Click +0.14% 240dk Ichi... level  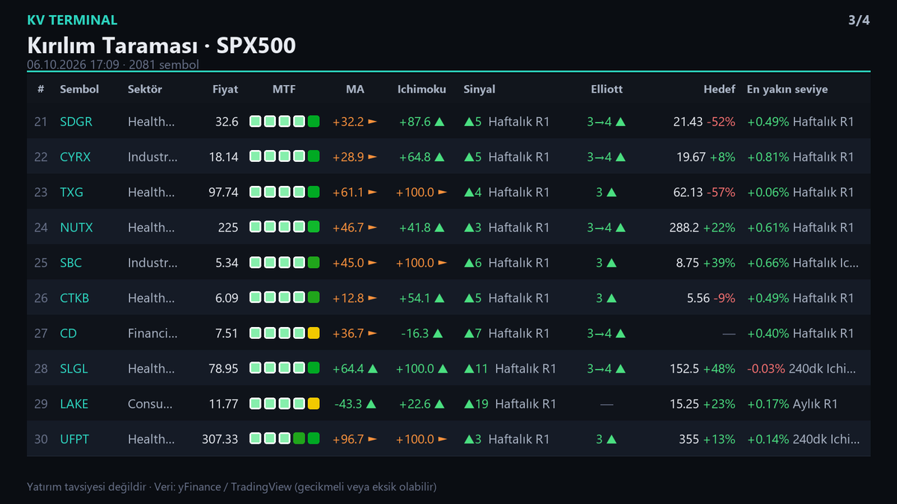803,439
